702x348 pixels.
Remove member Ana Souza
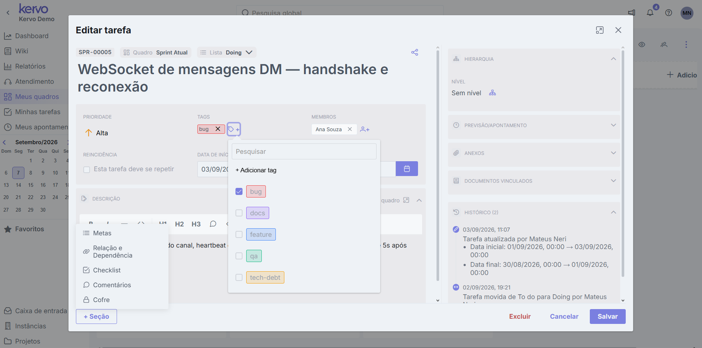(x=350, y=129)
